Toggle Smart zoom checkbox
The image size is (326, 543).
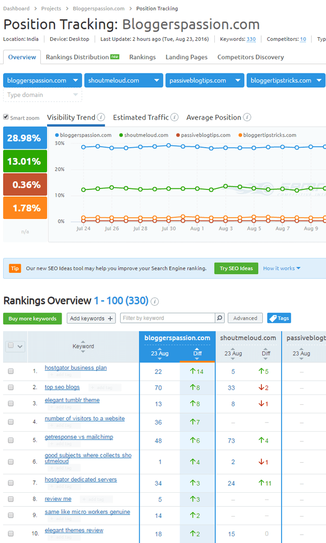point(6,117)
